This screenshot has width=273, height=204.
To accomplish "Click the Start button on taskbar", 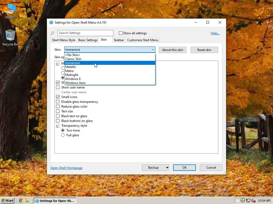I will [7, 201].
